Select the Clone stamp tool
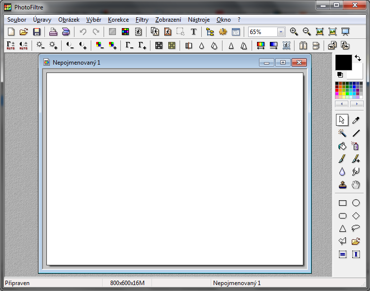 click(342, 184)
